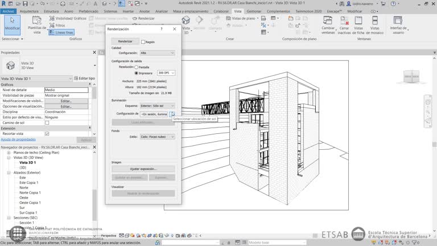Viewport: 437px width, 246px height.
Task: Toggle Líneas finas in the ribbon
Action: click(61, 32)
